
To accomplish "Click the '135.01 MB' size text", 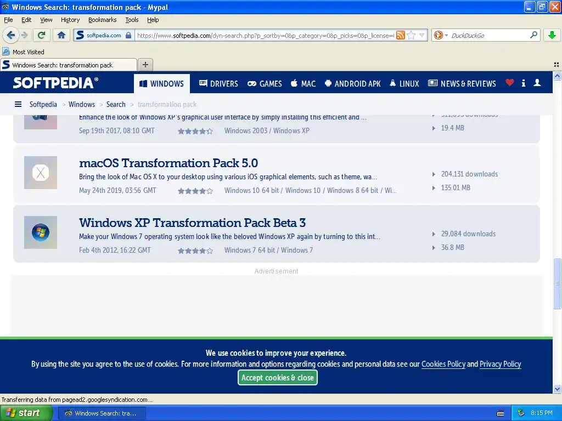I will coord(455,187).
